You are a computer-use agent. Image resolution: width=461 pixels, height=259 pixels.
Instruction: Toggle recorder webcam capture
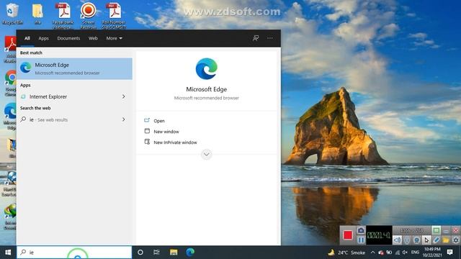(x=416, y=240)
